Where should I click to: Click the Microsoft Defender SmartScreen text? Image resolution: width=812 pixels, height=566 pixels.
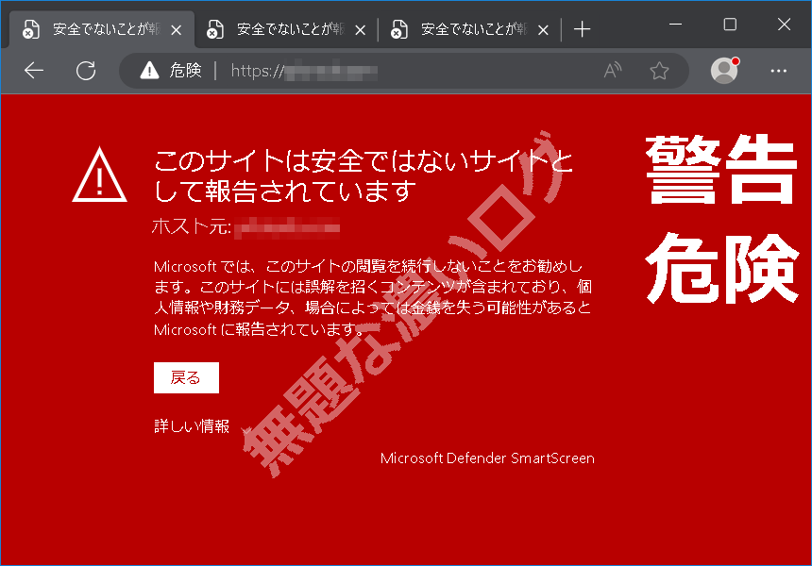(x=487, y=458)
